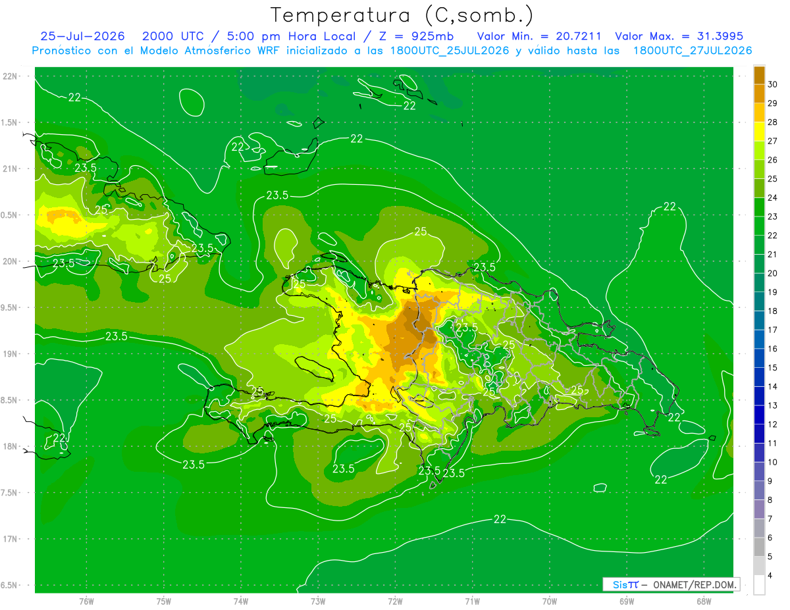Click the '75W' longitude axis label
The image size is (790, 610).
[164, 601]
